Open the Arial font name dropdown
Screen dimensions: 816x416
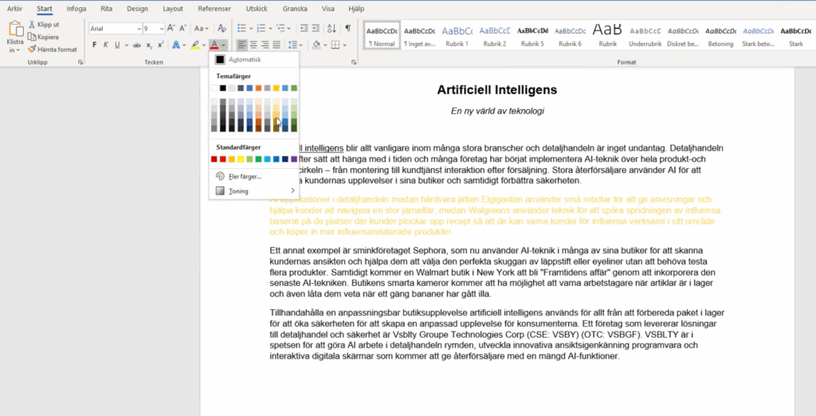pyautogui.click(x=137, y=29)
